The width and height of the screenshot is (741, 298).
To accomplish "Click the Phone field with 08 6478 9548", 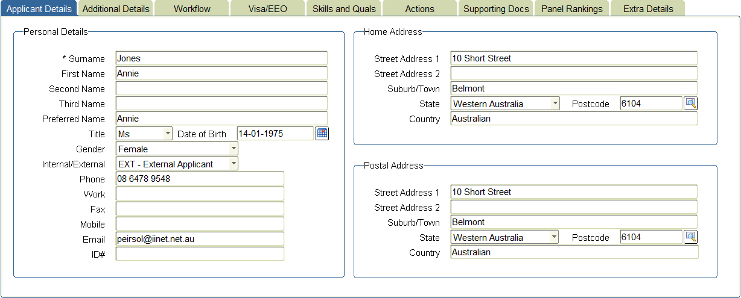I will [x=200, y=179].
